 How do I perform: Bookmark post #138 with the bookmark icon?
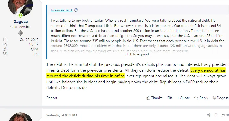click(216, 115)
